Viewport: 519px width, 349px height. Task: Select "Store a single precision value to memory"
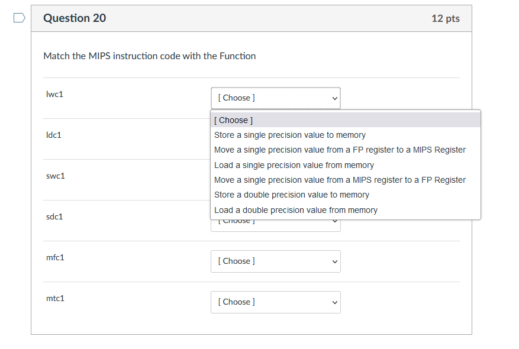click(289, 135)
